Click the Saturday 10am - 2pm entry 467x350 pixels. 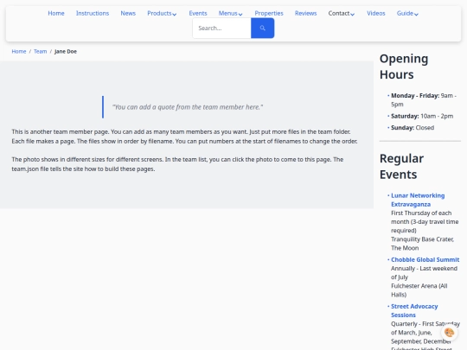coord(422,116)
